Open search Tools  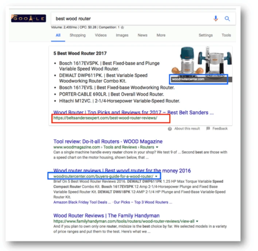(226, 35)
